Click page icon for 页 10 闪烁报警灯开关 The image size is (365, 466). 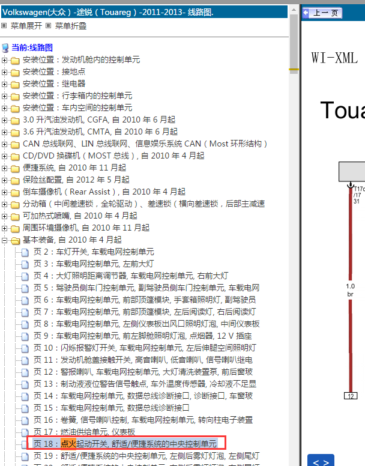point(25,348)
